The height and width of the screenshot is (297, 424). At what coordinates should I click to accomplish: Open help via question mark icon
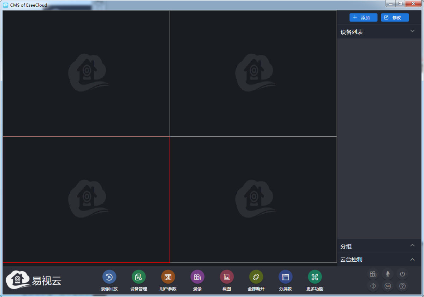(402, 286)
